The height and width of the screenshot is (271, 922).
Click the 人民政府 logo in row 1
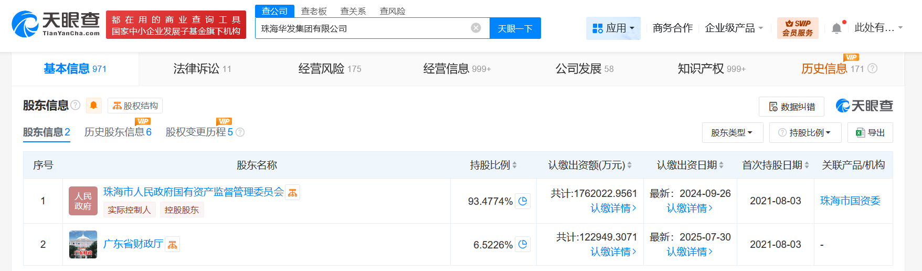(83, 201)
